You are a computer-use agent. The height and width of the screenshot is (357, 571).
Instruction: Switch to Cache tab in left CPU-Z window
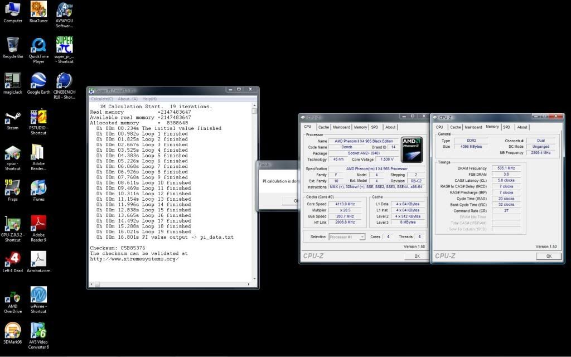[x=323, y=127]
